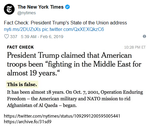151x128 pixels.
Task: Open The New York Times profile name
Action: (41, 7)
